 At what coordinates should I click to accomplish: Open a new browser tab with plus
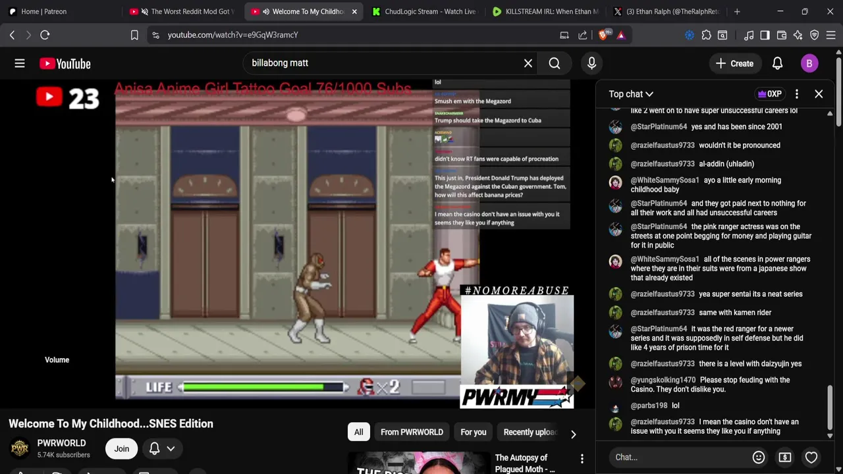[737, 11]
